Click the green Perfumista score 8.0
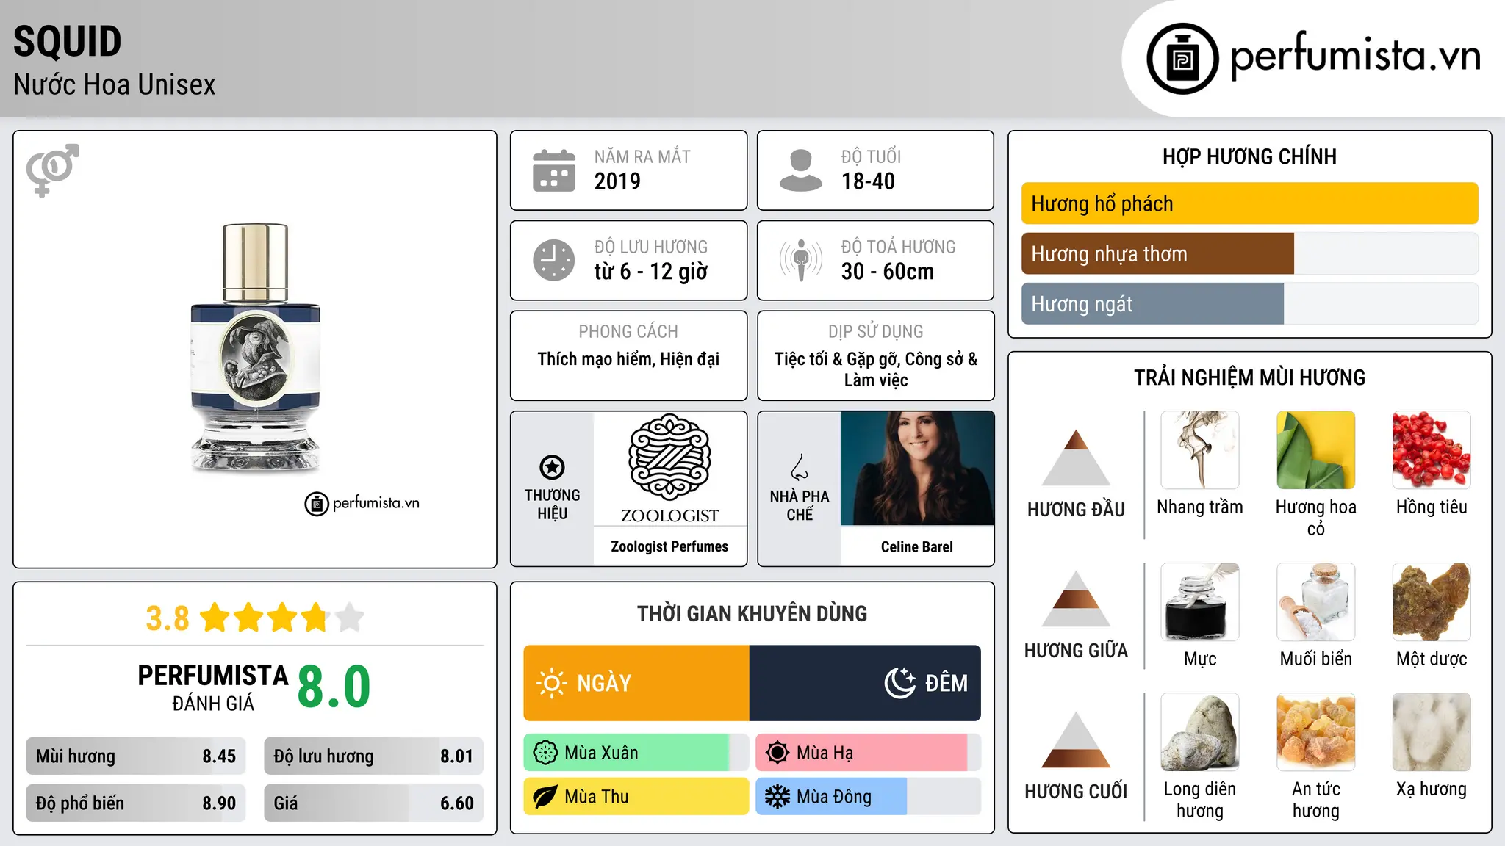The width and height of the screenshot is (1505, 846). click(334, 687)
